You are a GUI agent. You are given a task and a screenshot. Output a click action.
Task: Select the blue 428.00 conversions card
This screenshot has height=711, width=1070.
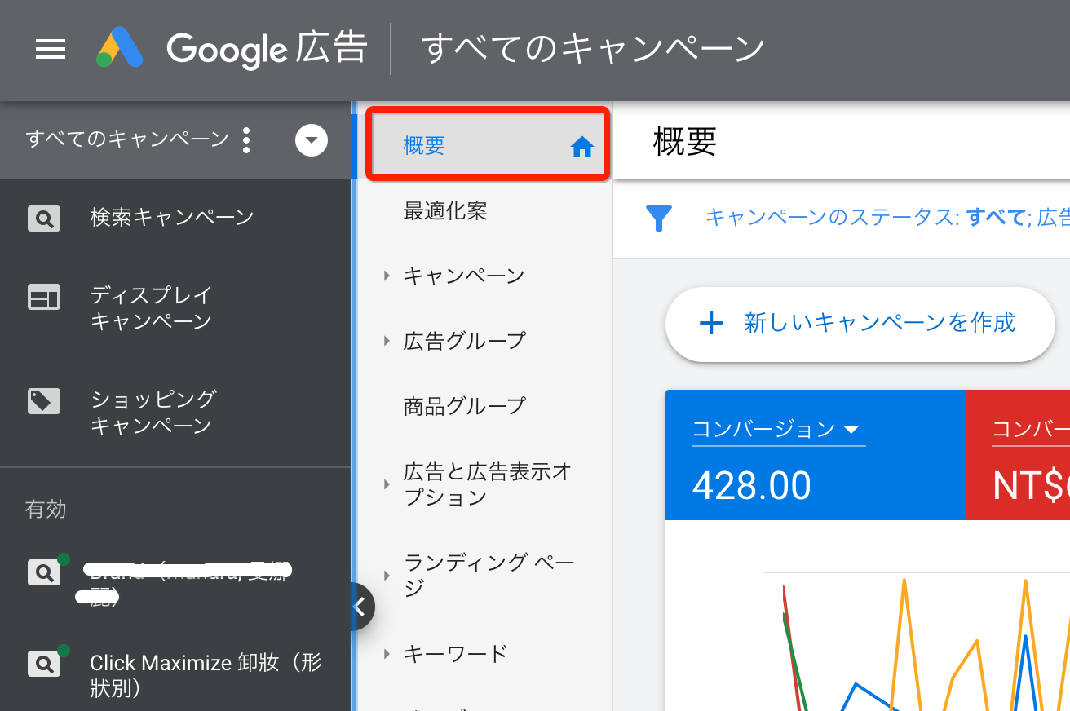pyautogui.click(x=816, y=455)
